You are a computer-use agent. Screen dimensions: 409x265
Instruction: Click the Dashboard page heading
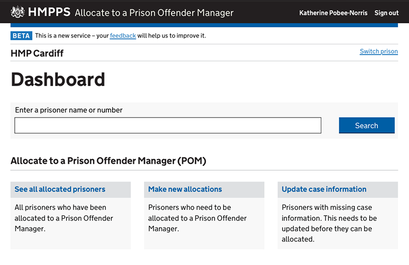tap(58, 79)
